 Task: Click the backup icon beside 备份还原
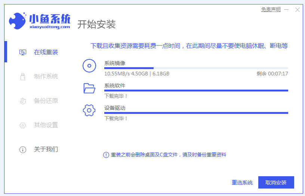tap(22, 101)
